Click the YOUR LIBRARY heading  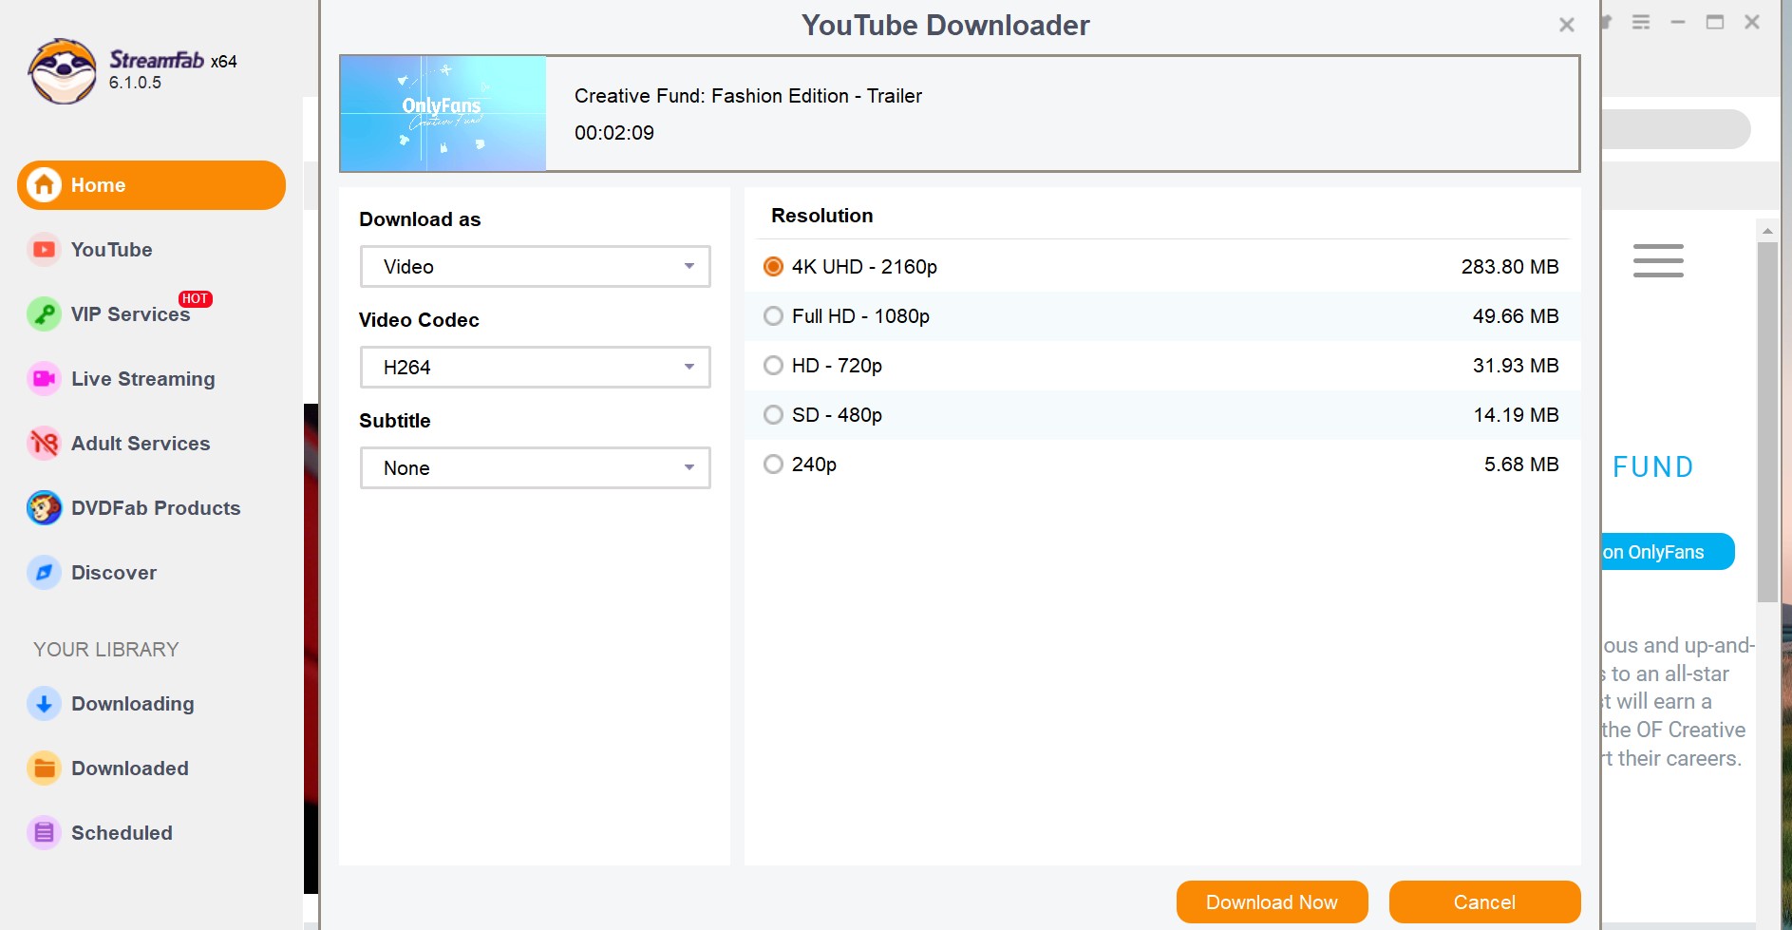(106, 650)
